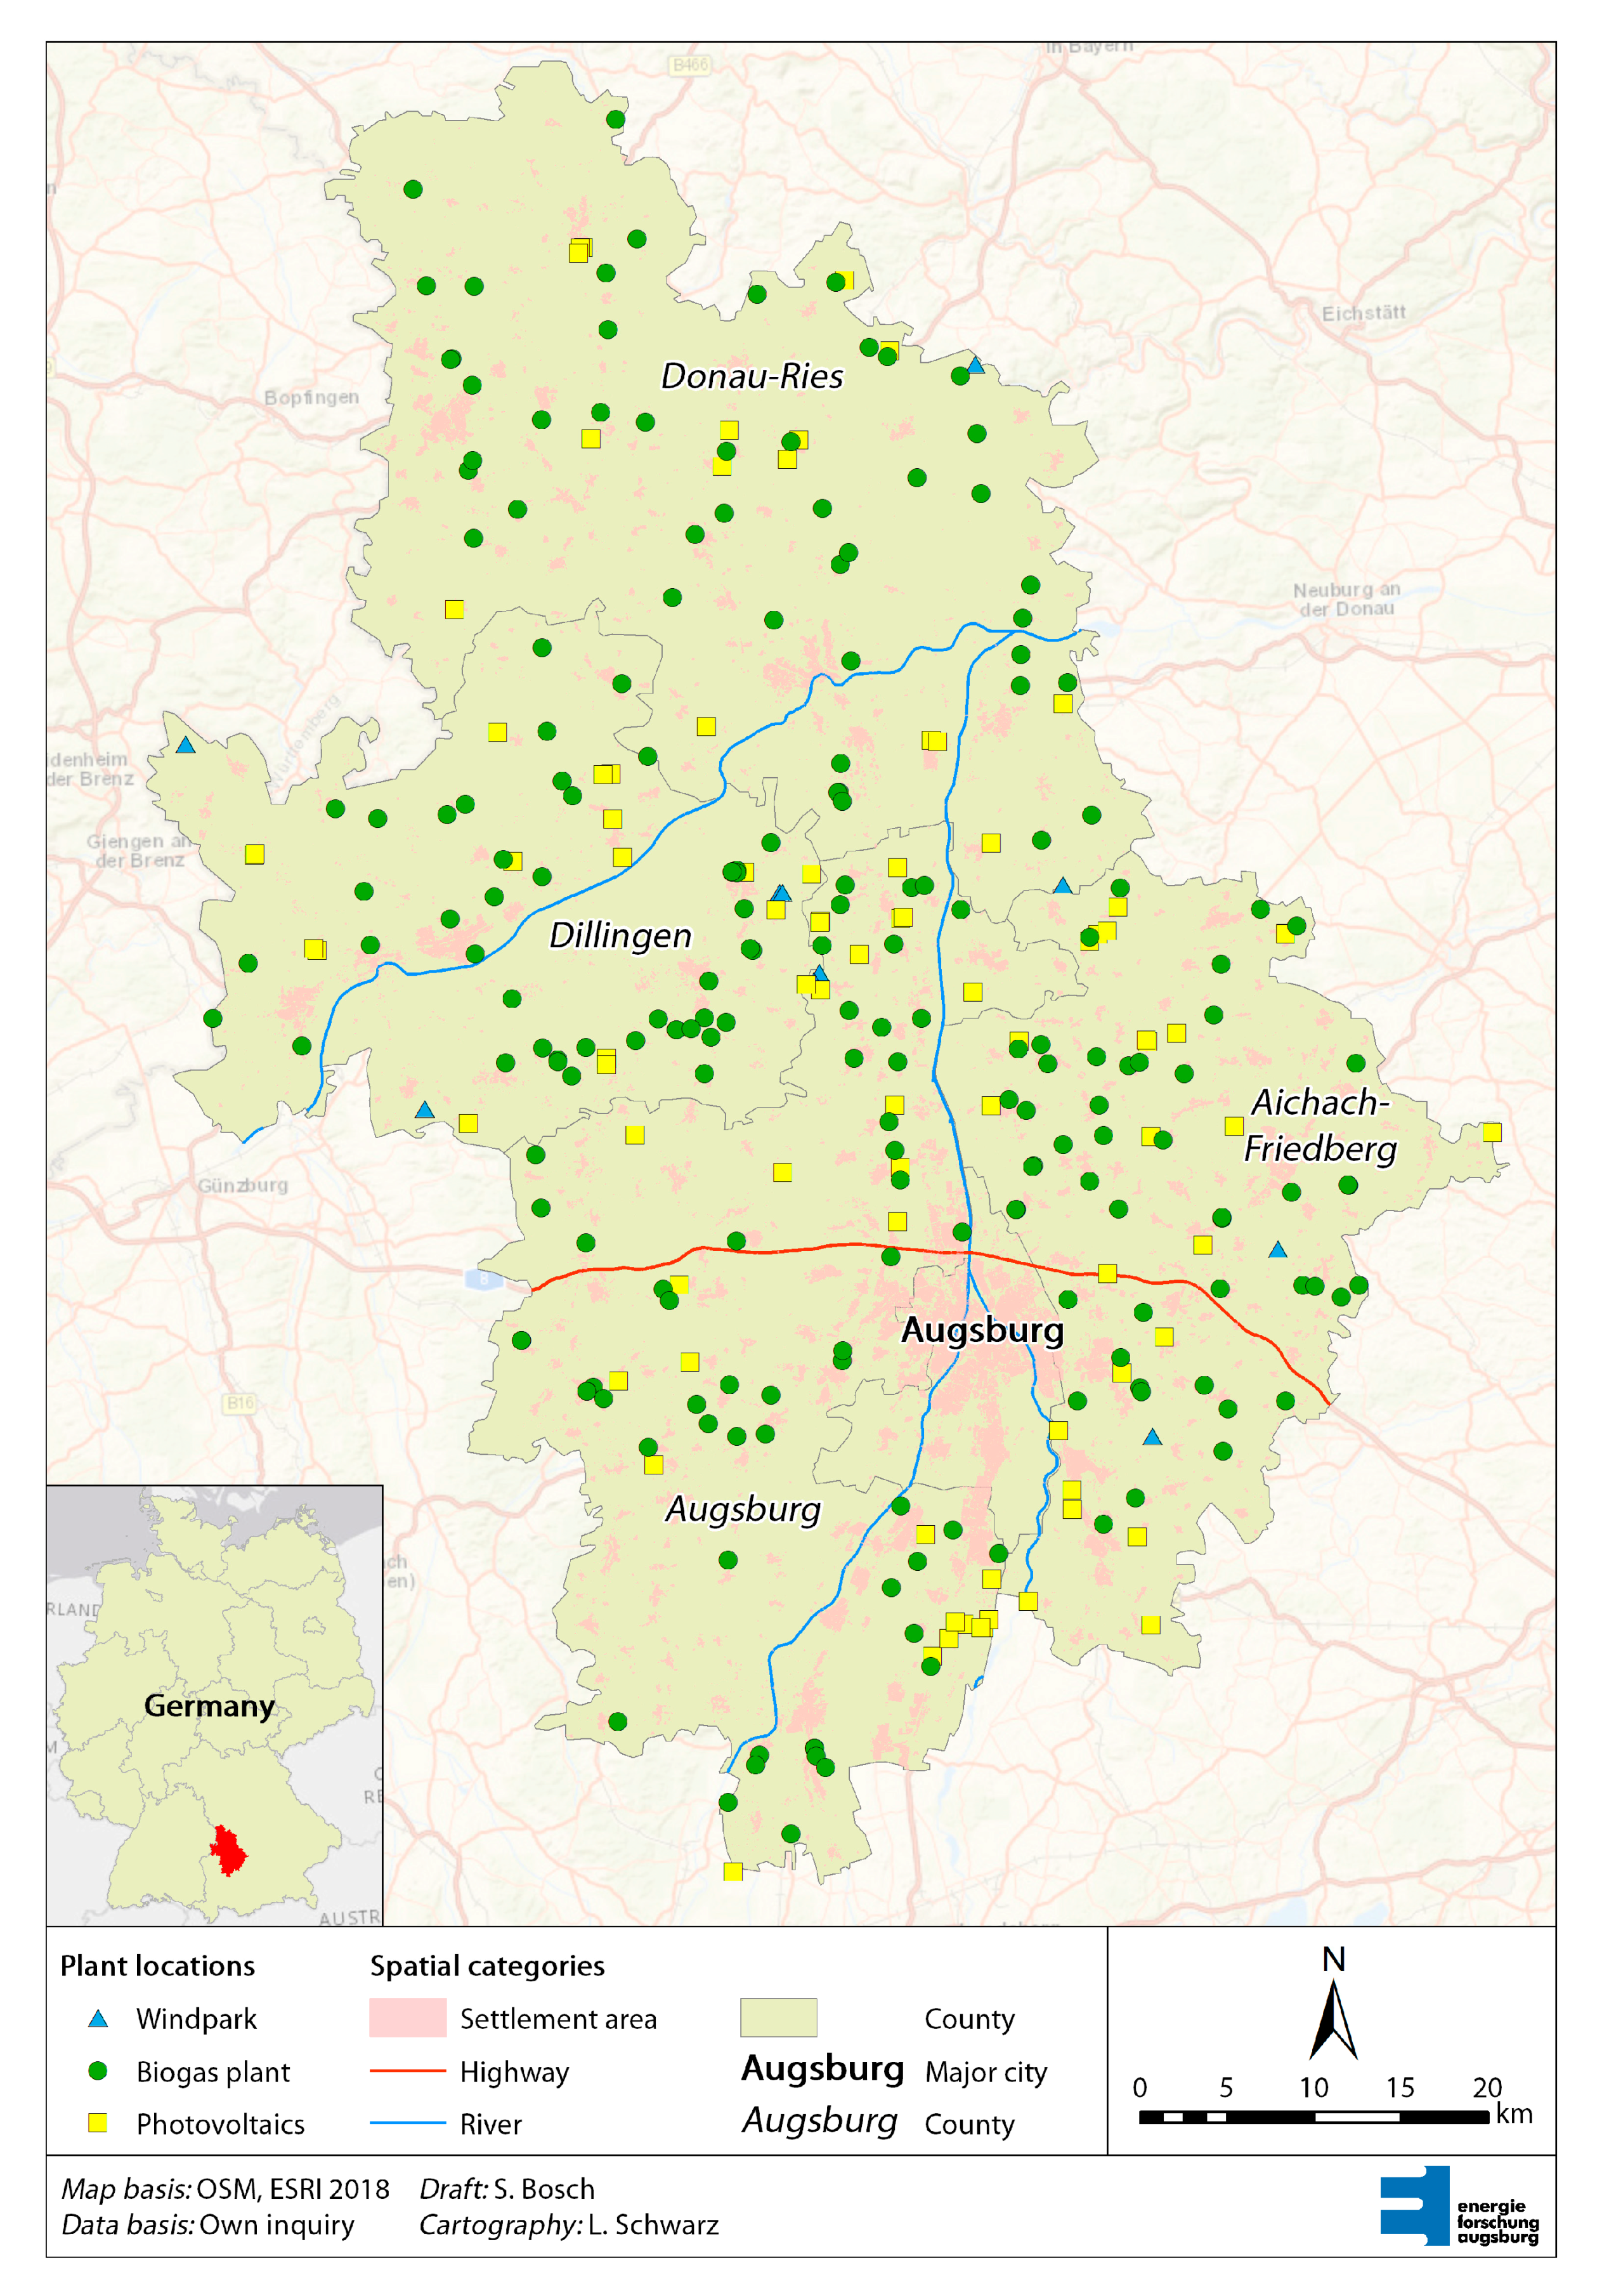This screenshot has width=1609, height=2296.
Task: Click the Dillingen county label
Action: [620, 936]
